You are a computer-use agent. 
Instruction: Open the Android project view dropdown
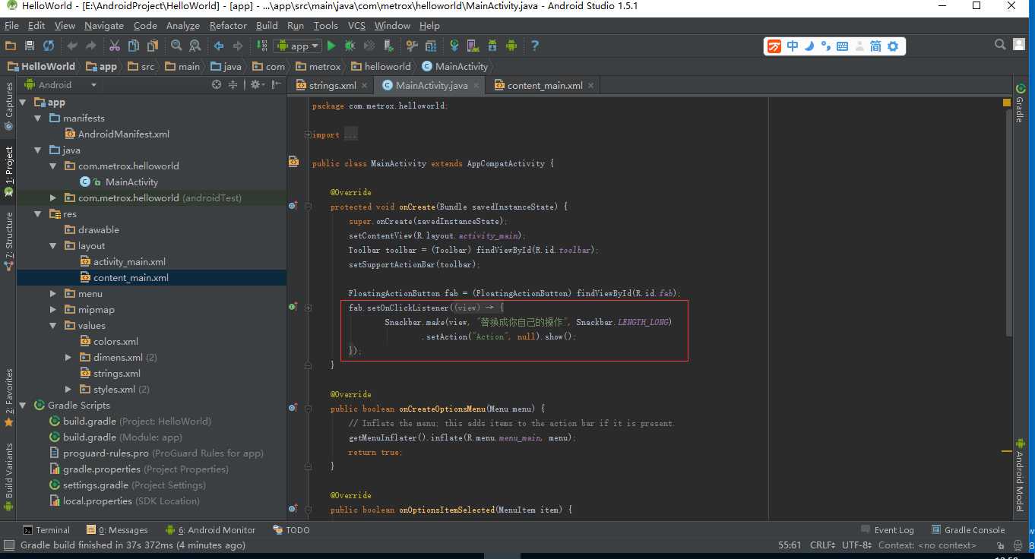click(x=61, y=85)
